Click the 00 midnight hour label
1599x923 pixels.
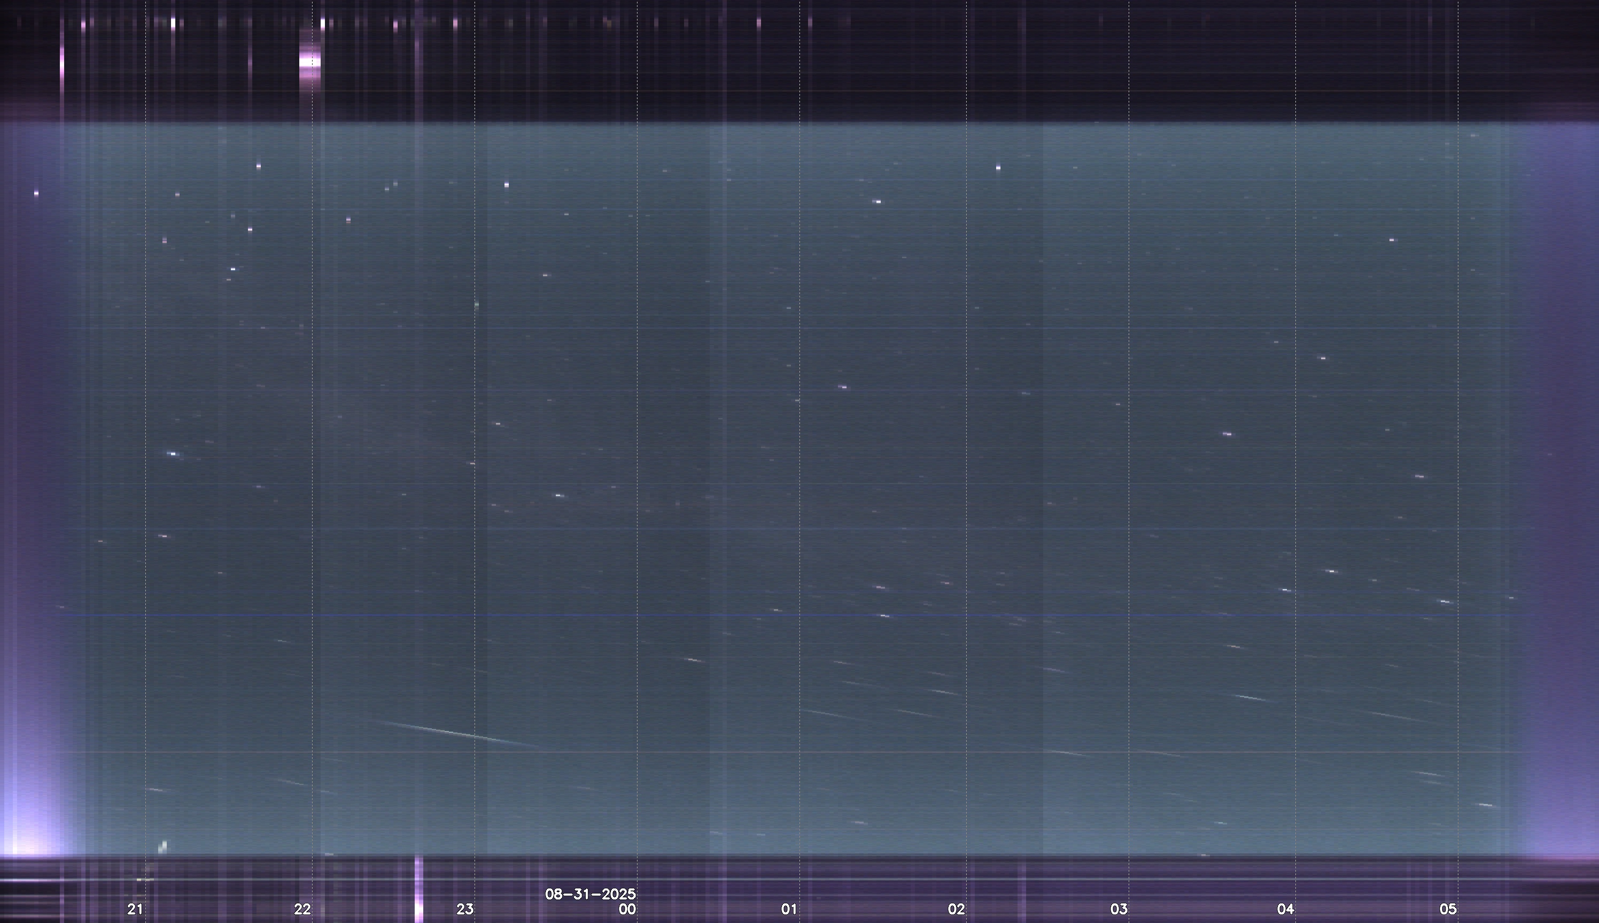click(627, 909)
